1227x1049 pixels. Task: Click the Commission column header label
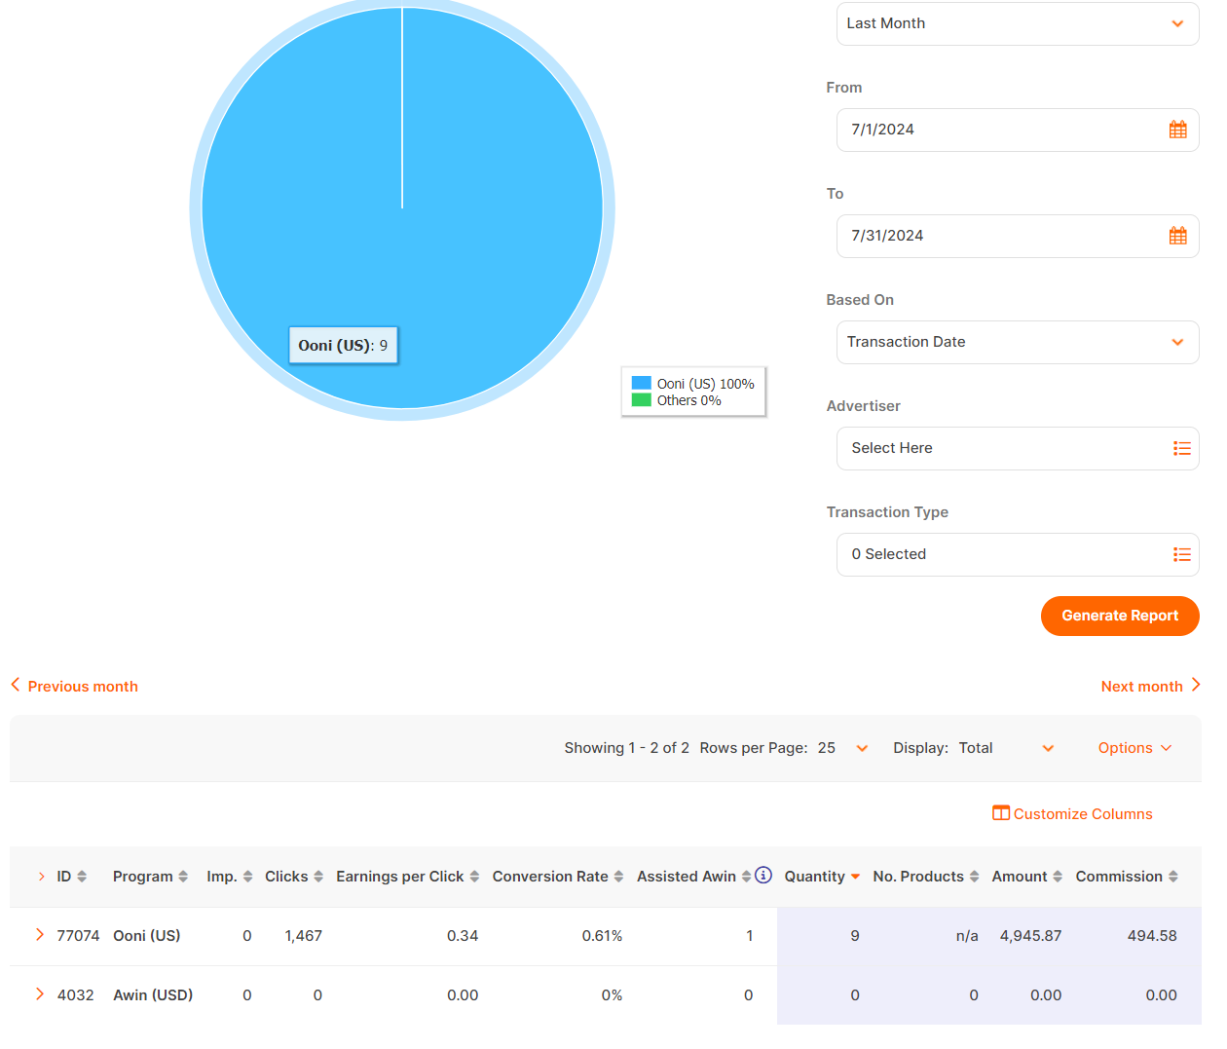point(1119,877)
